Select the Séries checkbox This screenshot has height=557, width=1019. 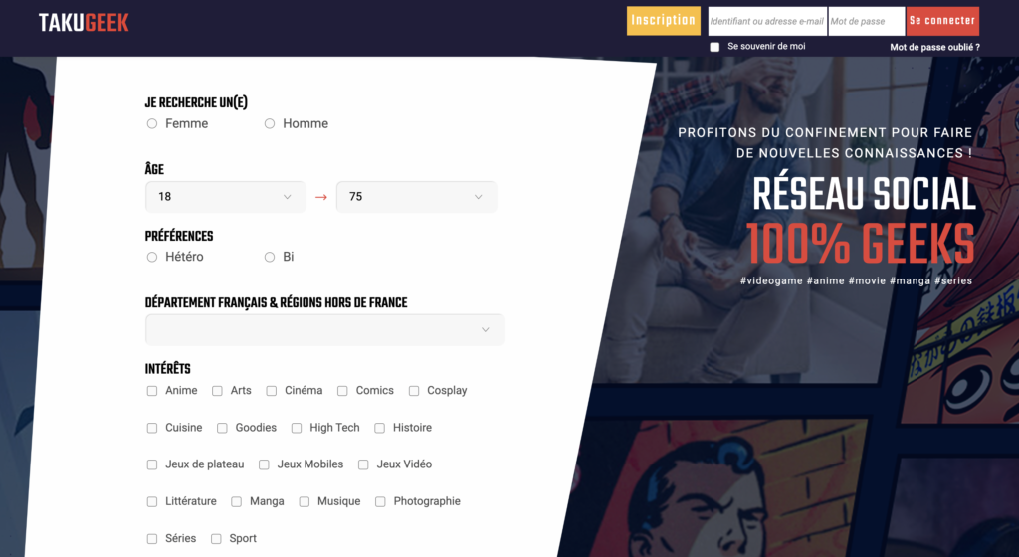pos(152,539)
